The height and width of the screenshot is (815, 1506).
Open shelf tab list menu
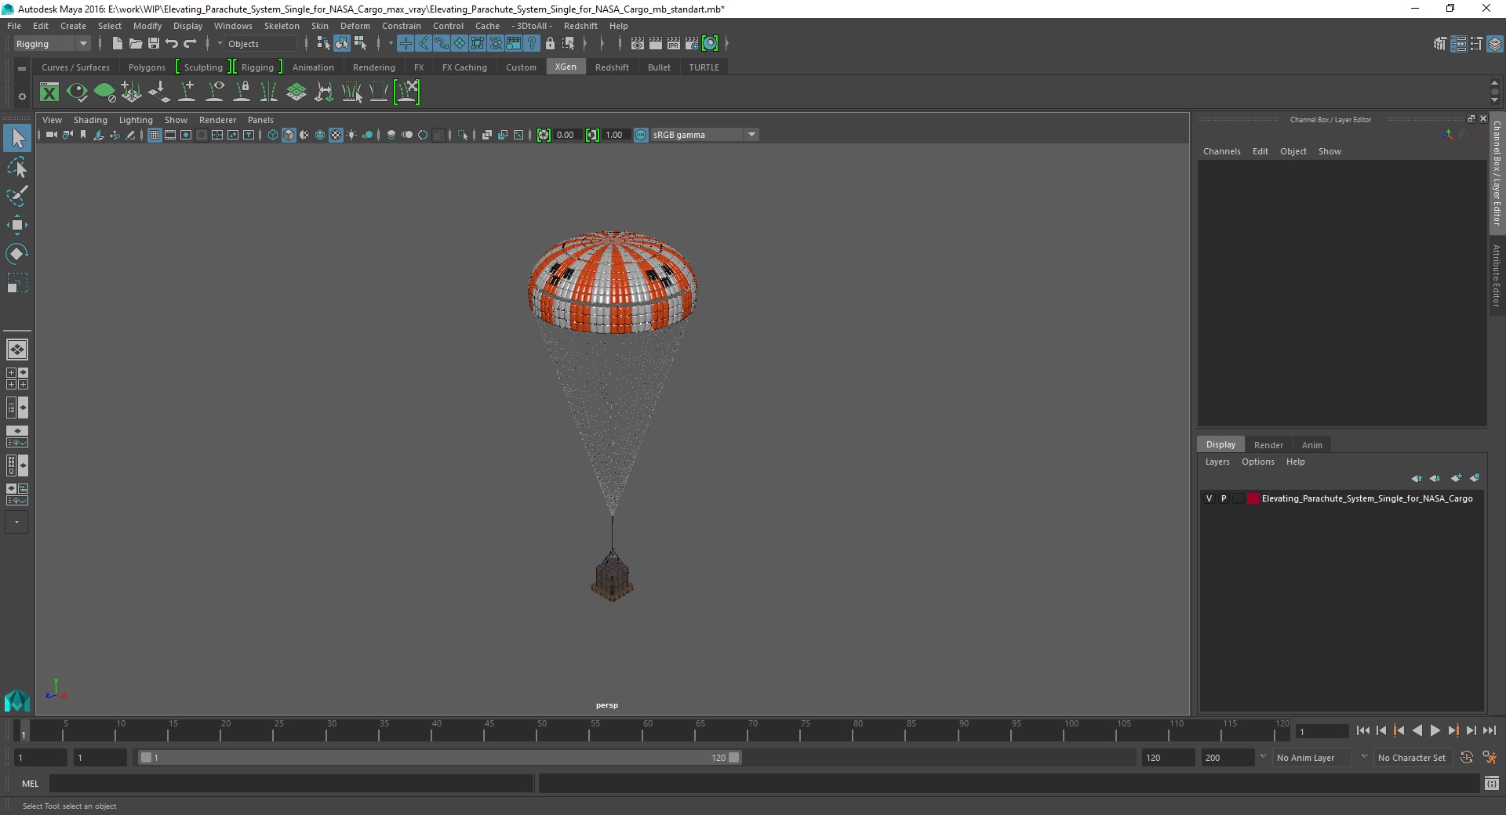(22, 68)
